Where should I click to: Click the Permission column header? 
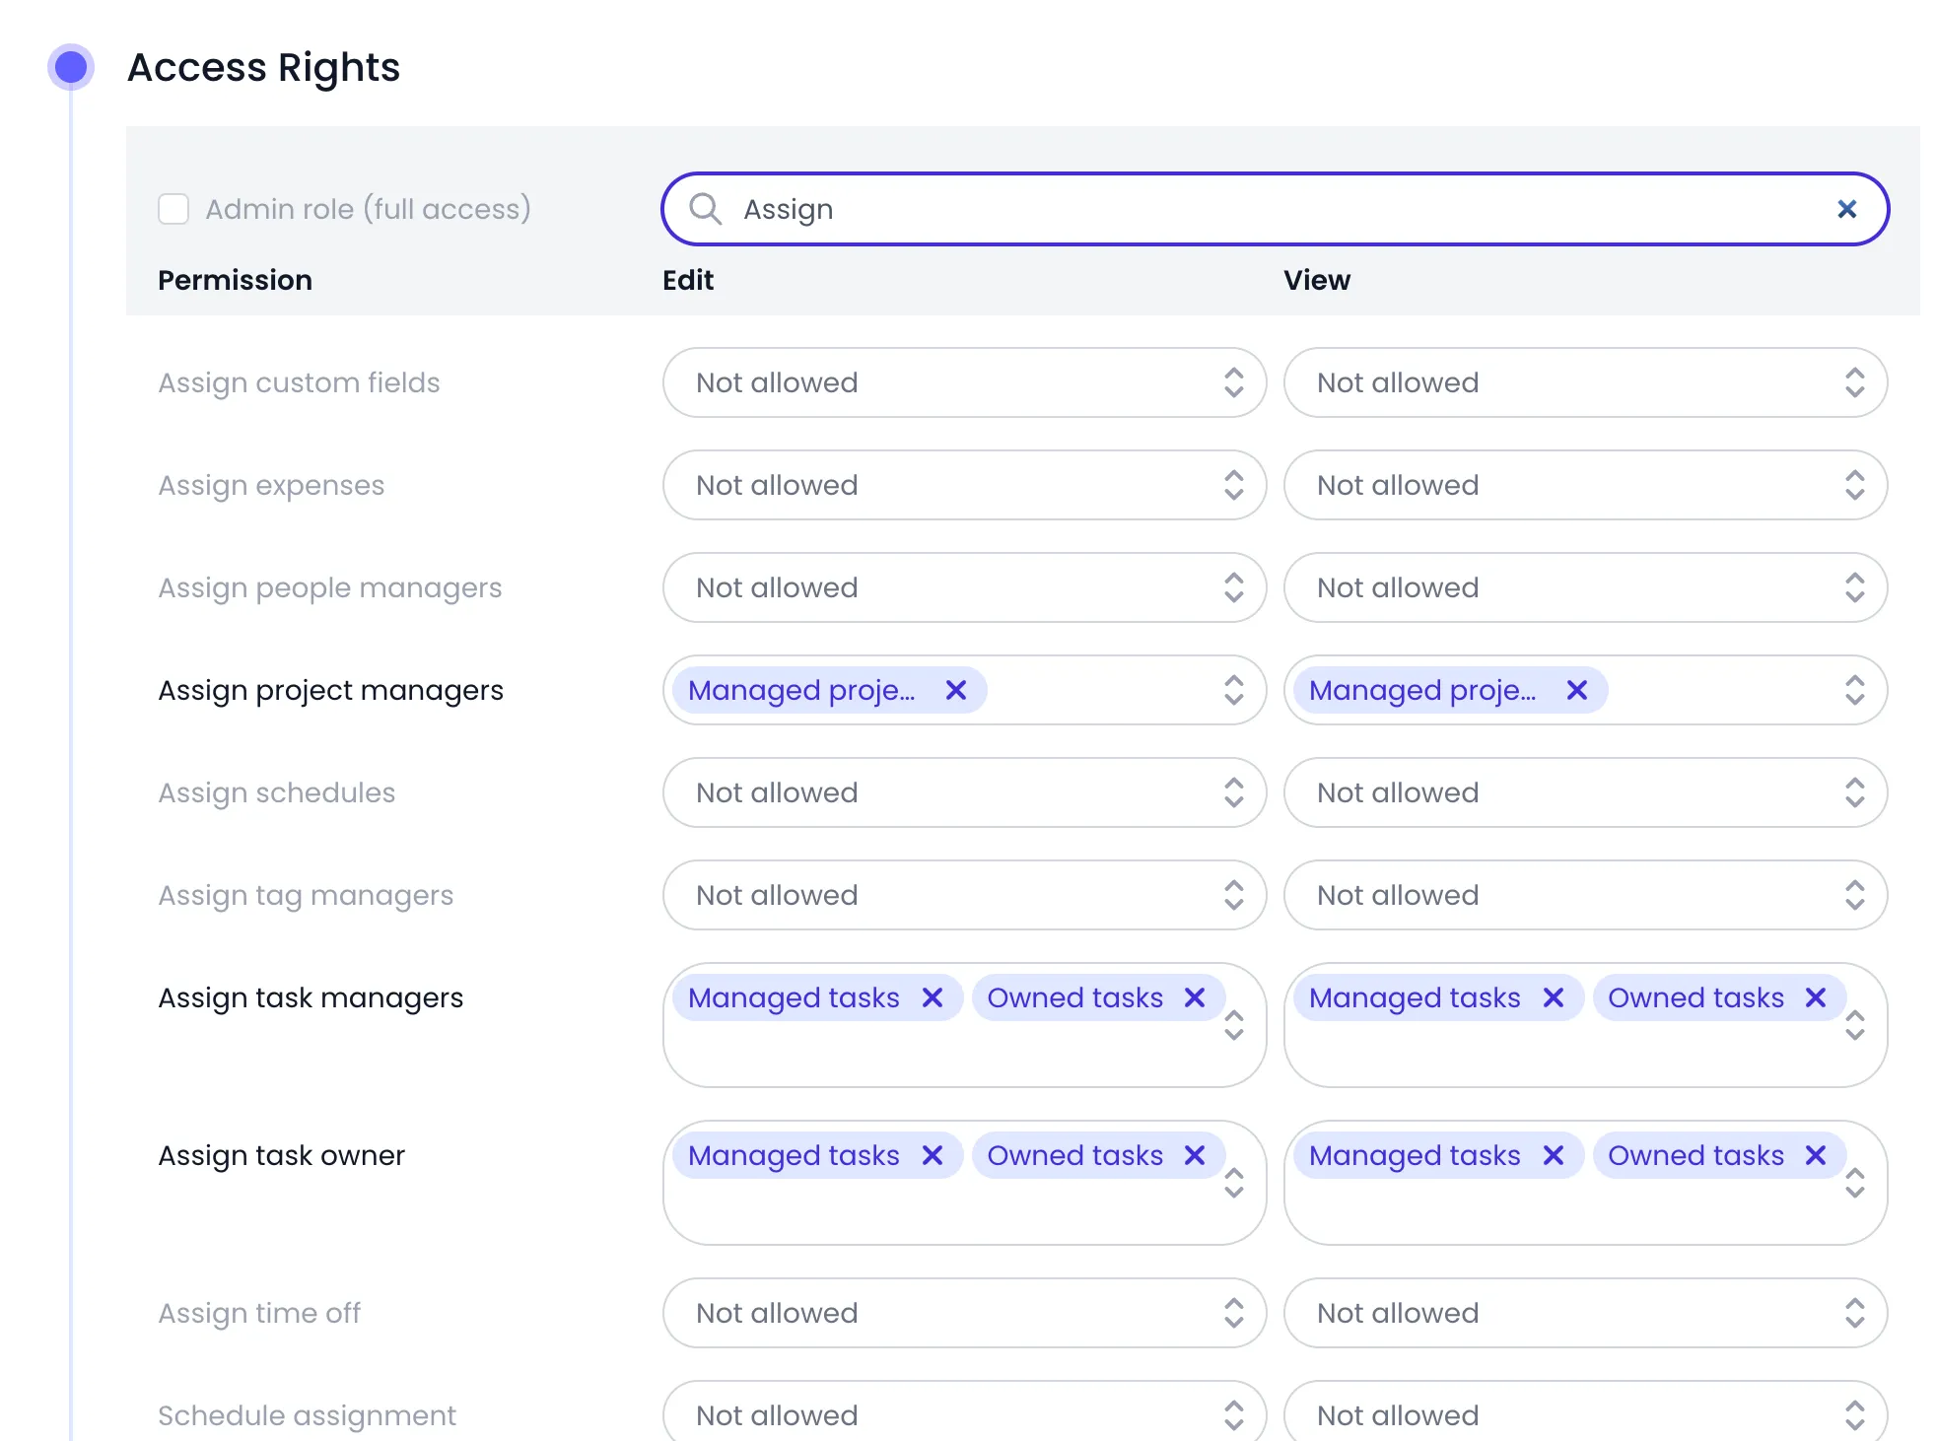click(235, 280)
